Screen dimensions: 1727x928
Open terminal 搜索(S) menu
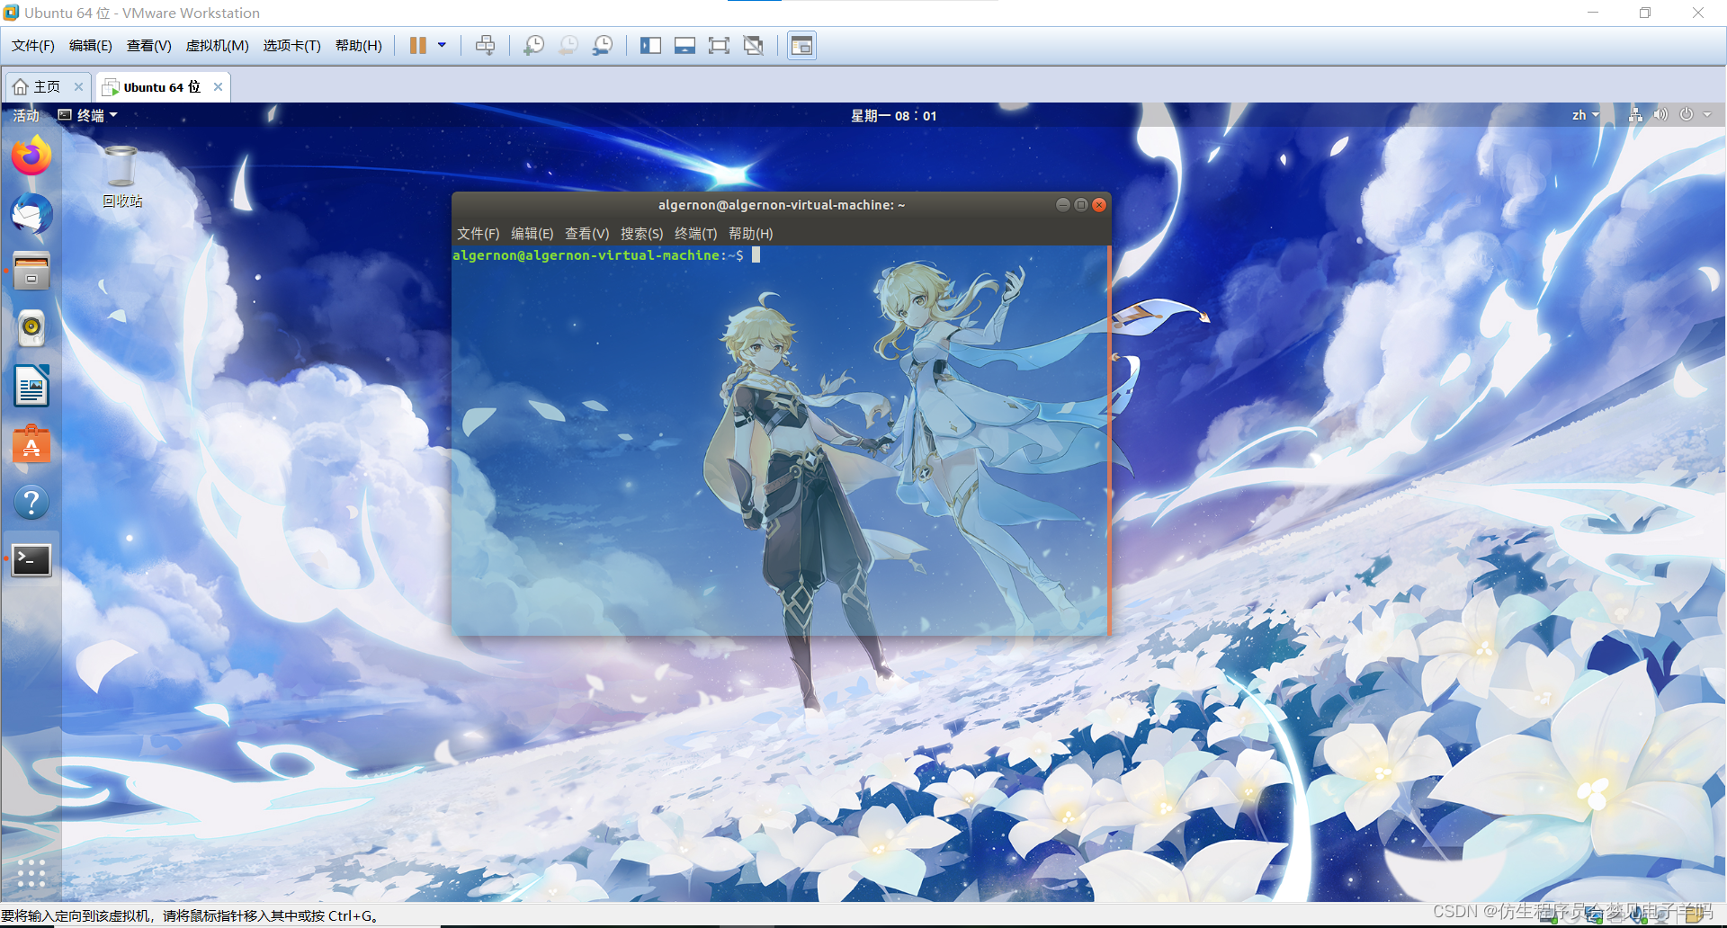(641, 234)
